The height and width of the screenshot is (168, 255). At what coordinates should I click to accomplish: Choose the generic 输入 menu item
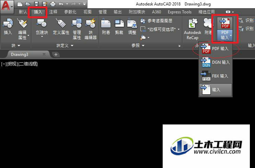click(x=216, y=90)
